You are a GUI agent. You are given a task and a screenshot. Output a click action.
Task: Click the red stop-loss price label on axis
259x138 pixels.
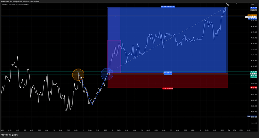pos(254,88)
